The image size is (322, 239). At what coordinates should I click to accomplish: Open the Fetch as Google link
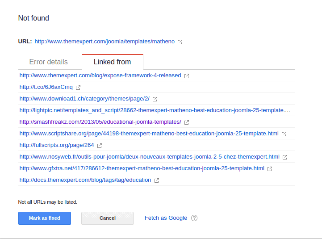coord(166,218)
